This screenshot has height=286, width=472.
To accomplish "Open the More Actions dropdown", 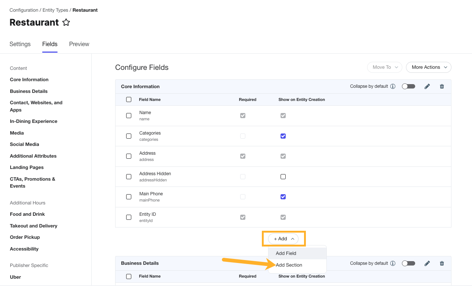I will (x=428, y=67).
